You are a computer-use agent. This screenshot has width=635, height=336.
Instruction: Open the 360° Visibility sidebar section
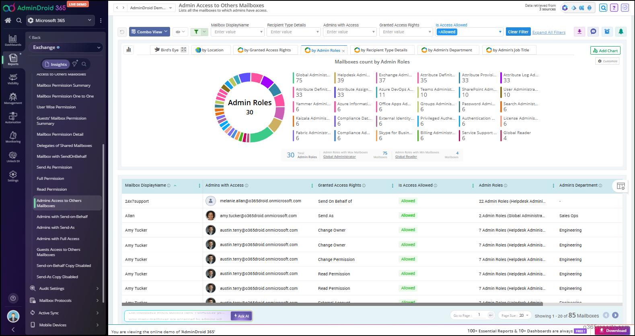pos(13,79)
